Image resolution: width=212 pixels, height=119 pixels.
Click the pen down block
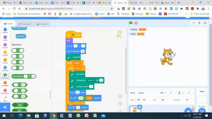coord(77,74)
